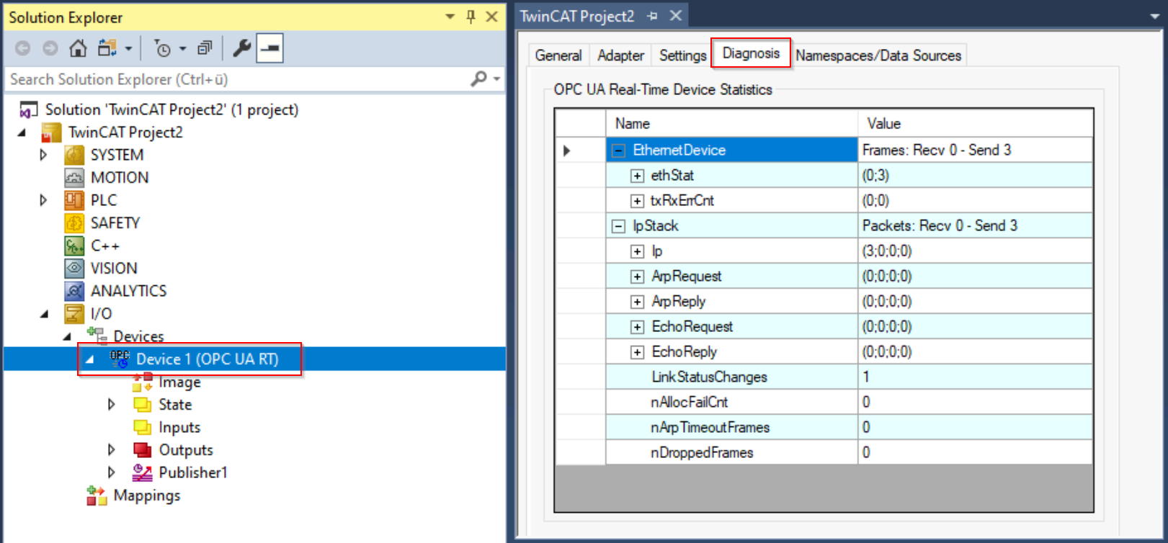Click the Inputs folder icon

(143, 427)
